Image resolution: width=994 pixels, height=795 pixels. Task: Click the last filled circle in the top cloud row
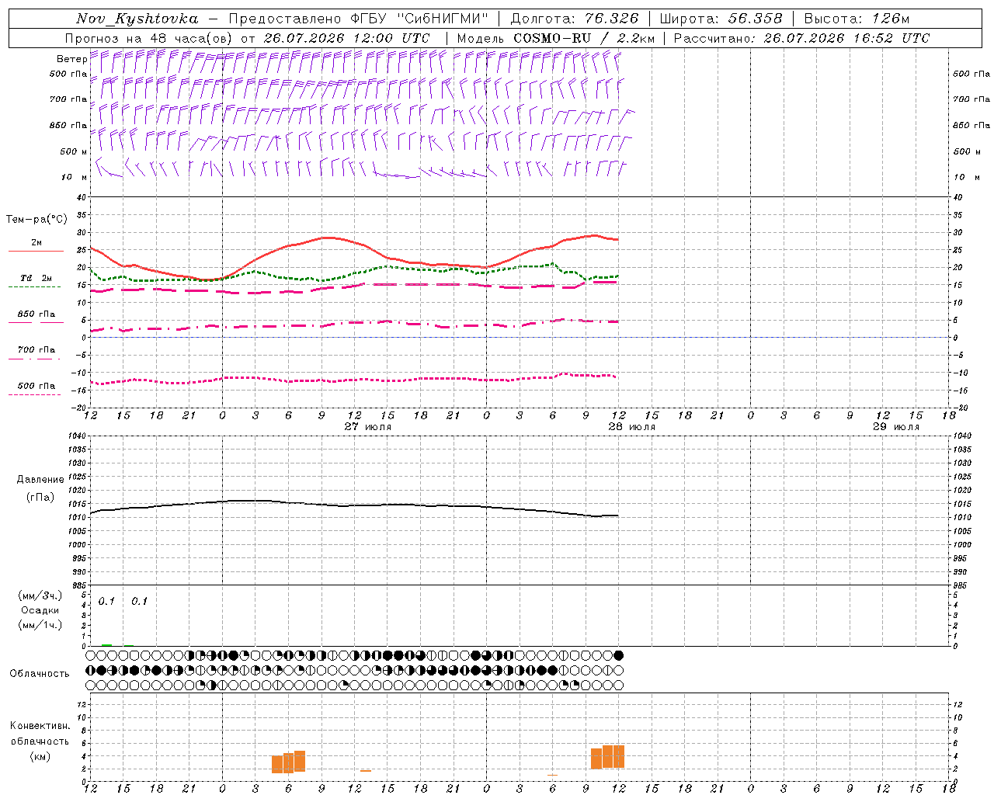coord(618,656)
